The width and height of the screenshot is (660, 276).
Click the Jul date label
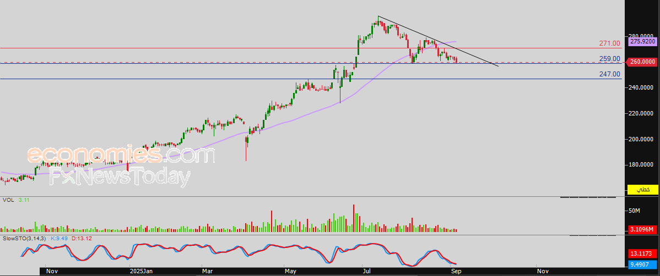(x=367, y=272)
